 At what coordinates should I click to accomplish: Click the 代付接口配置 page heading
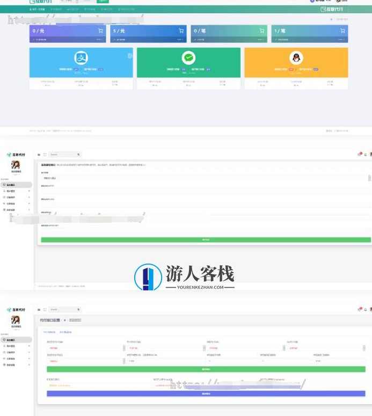[50, 320]
